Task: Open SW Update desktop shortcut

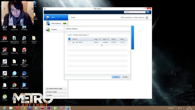Action: pos(24,28)
